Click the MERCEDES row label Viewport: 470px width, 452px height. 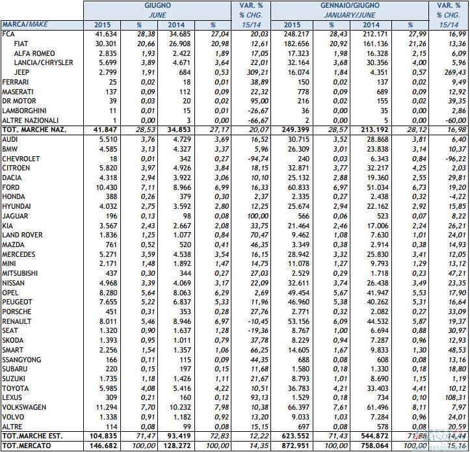pos(18,254)
